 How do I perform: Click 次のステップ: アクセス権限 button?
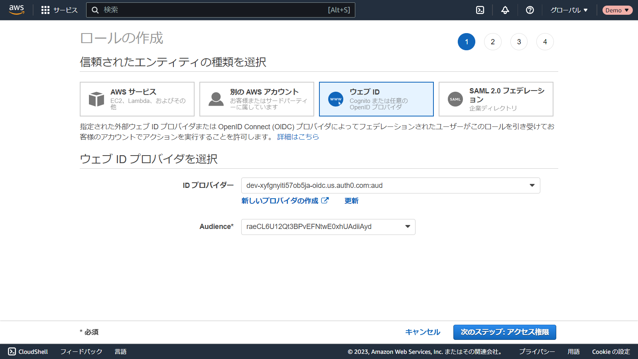coord(504,332)
